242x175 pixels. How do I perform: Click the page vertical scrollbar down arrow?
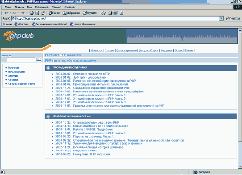pos(240,167)
